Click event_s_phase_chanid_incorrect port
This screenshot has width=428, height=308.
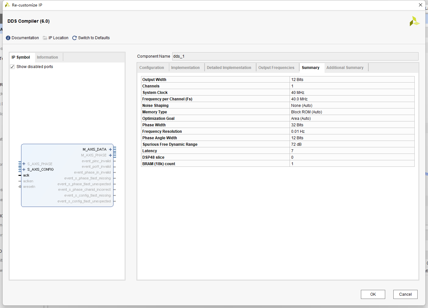84,189
